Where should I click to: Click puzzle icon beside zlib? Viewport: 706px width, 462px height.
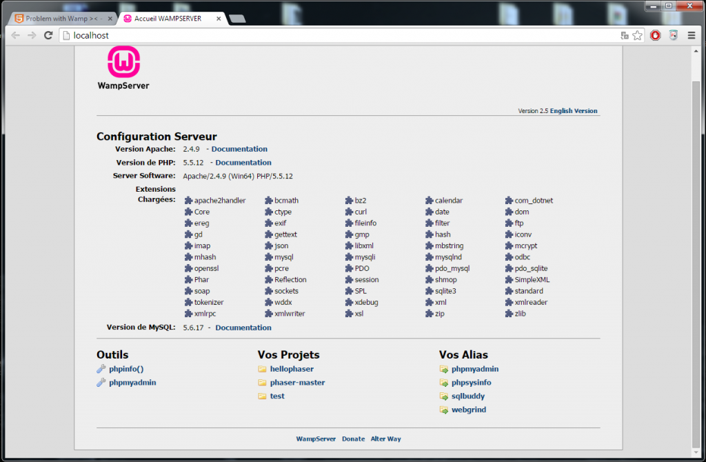(x=510, y=314)
